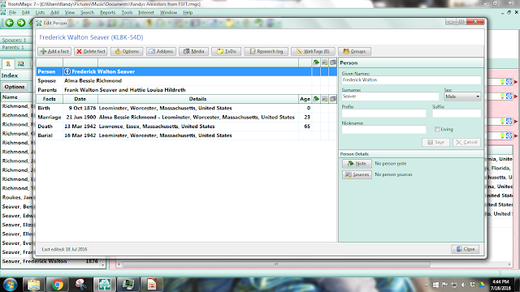Viewport: 520px width, 292px height.
Task: Click the green Forward arrow in main toolbar
Action: (21, 23)
